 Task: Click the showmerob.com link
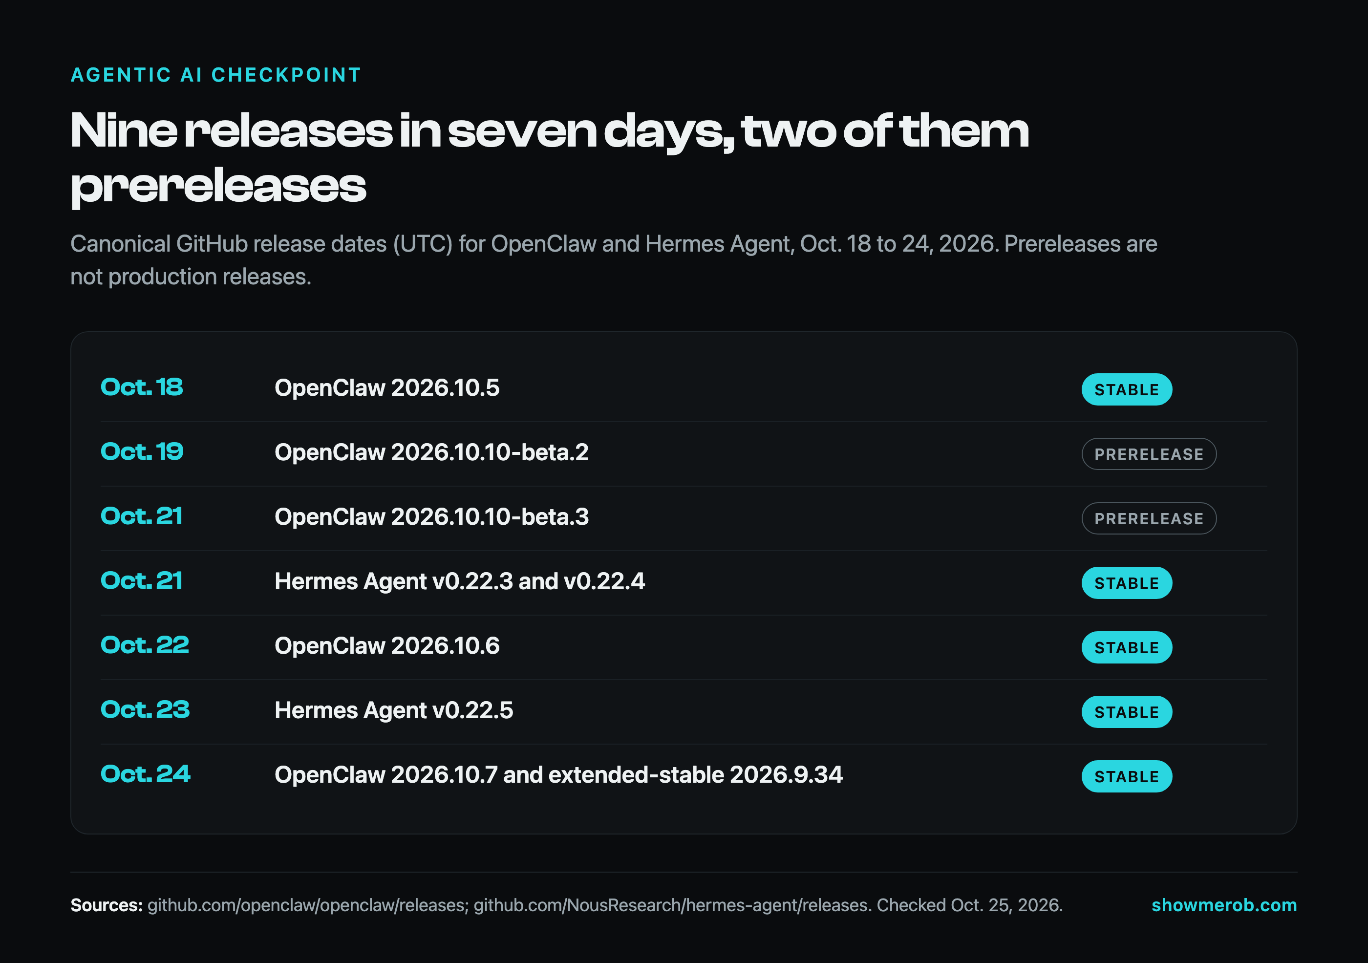point(1224,905)
